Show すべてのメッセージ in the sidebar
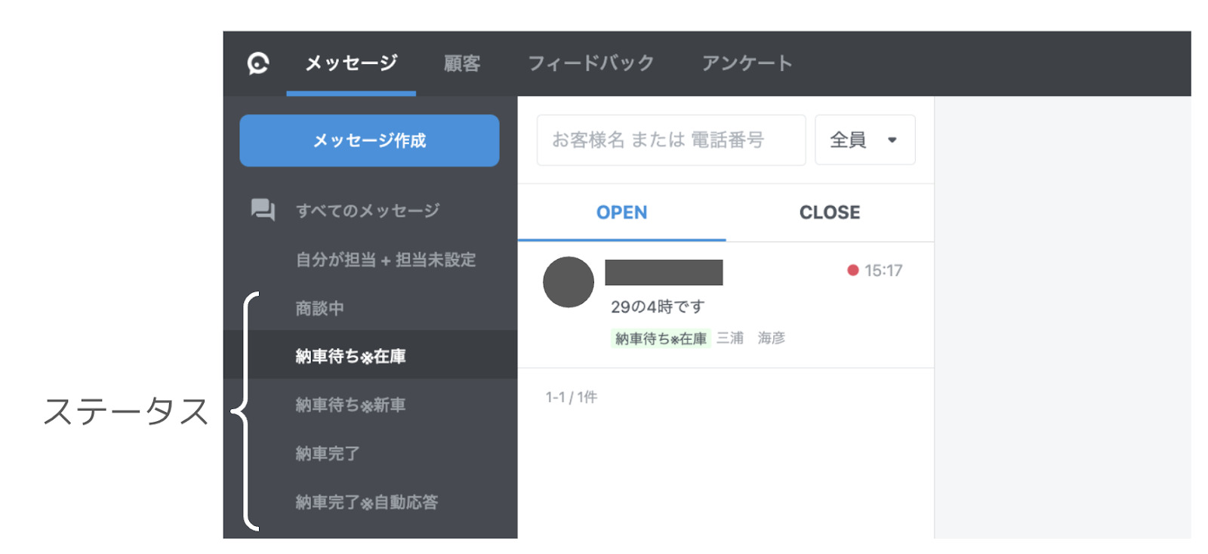 (367, 211)
